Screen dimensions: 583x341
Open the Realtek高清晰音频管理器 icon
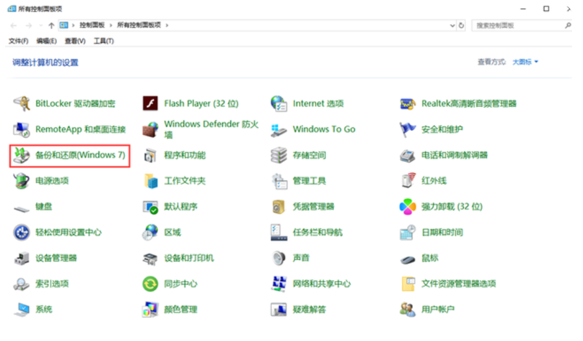coord(408,104)
